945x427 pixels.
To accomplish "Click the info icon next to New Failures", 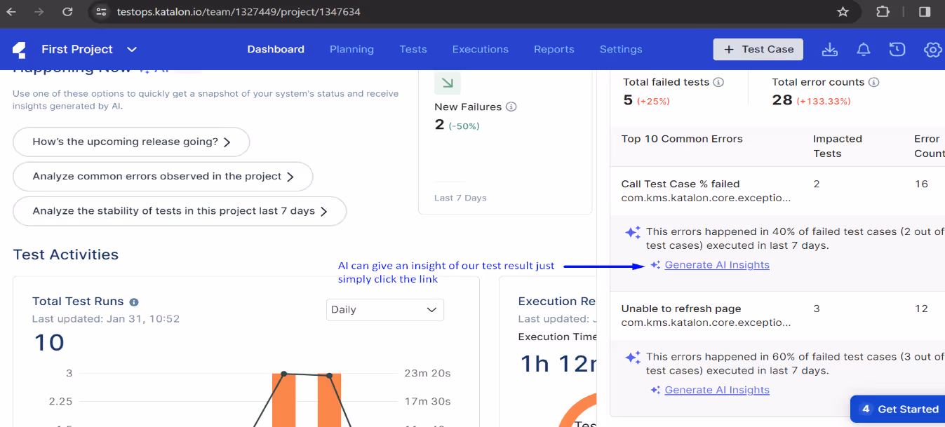I will click(x=511, y=107).
